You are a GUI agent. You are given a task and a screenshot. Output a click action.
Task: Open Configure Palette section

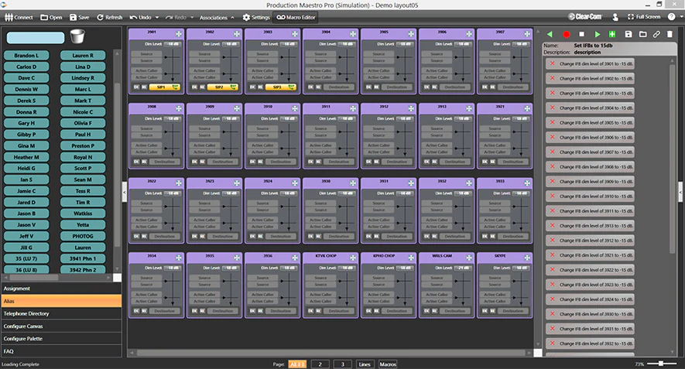tap(62, 338)
